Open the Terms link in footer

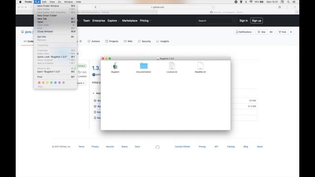[x=81, y=147]
